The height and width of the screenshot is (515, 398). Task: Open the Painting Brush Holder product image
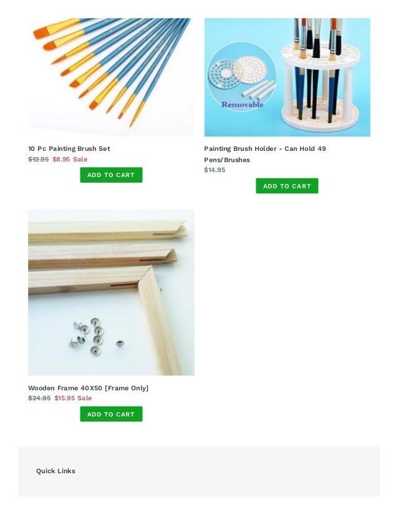(287, 77)
